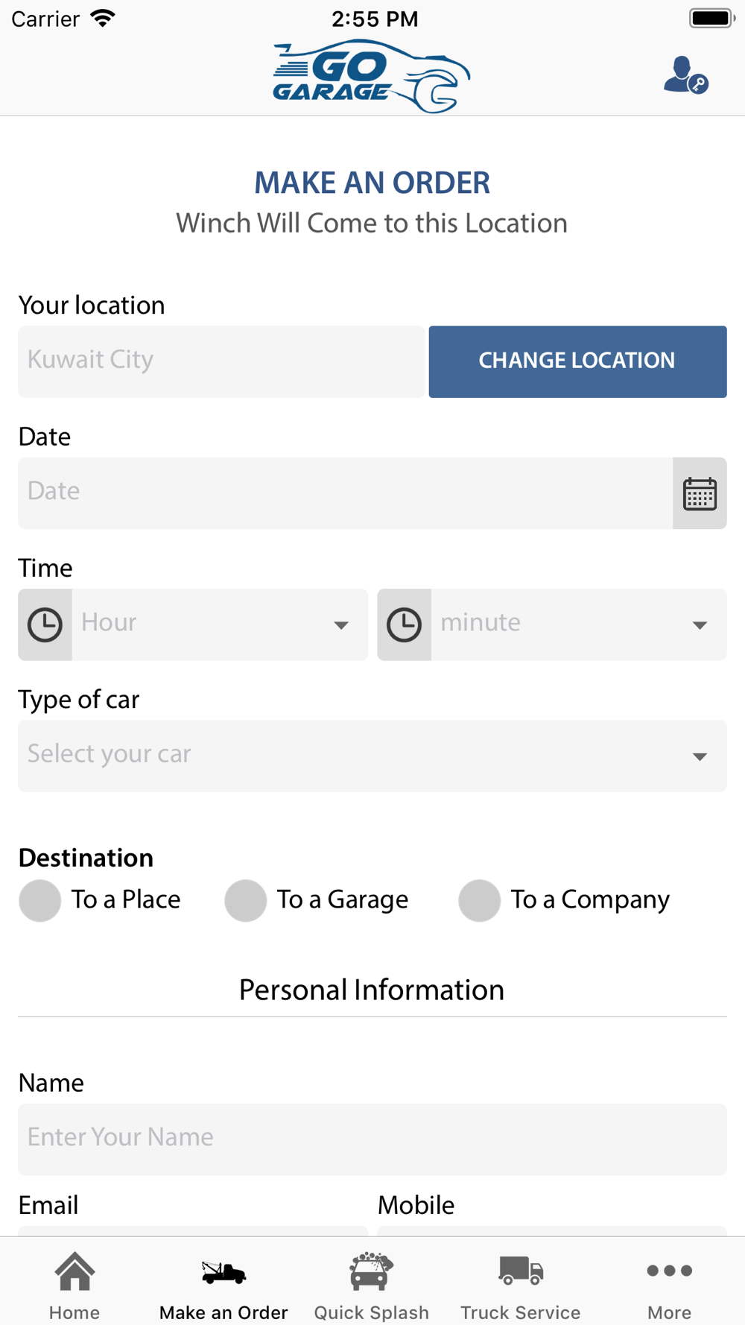
Task: Tap the clock icon beside minute
Action: 405,624
